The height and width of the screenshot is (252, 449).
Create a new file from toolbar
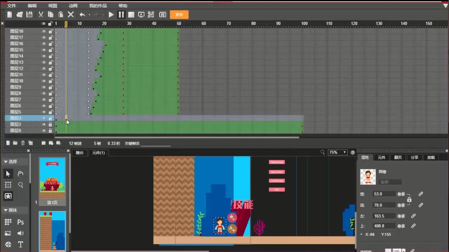tap(9, 15)
